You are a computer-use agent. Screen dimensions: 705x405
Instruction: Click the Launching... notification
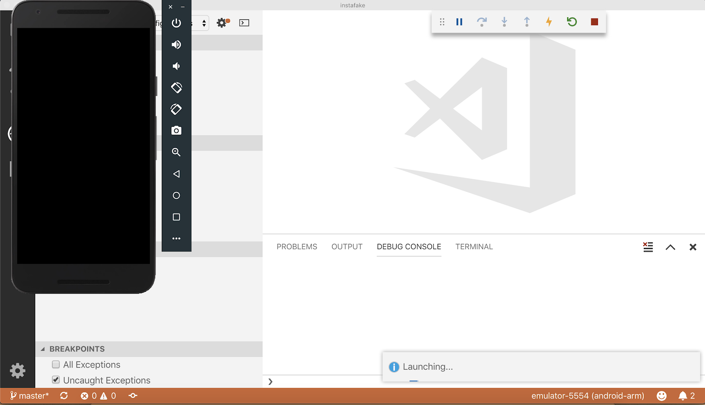(x=541, y=367)
